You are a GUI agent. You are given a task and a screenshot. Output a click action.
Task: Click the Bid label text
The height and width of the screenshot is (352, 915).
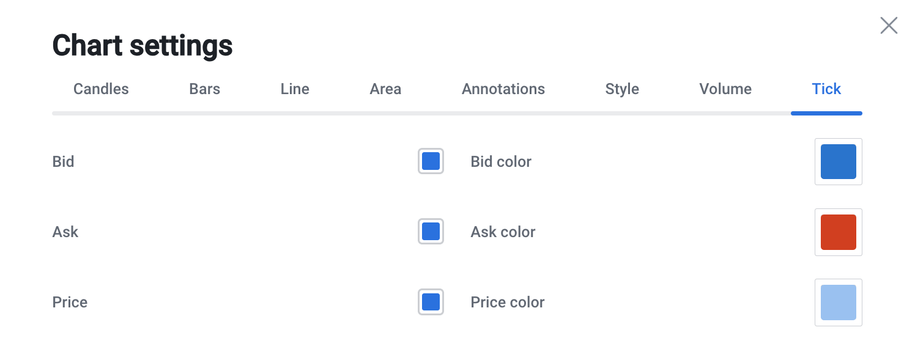63,162
